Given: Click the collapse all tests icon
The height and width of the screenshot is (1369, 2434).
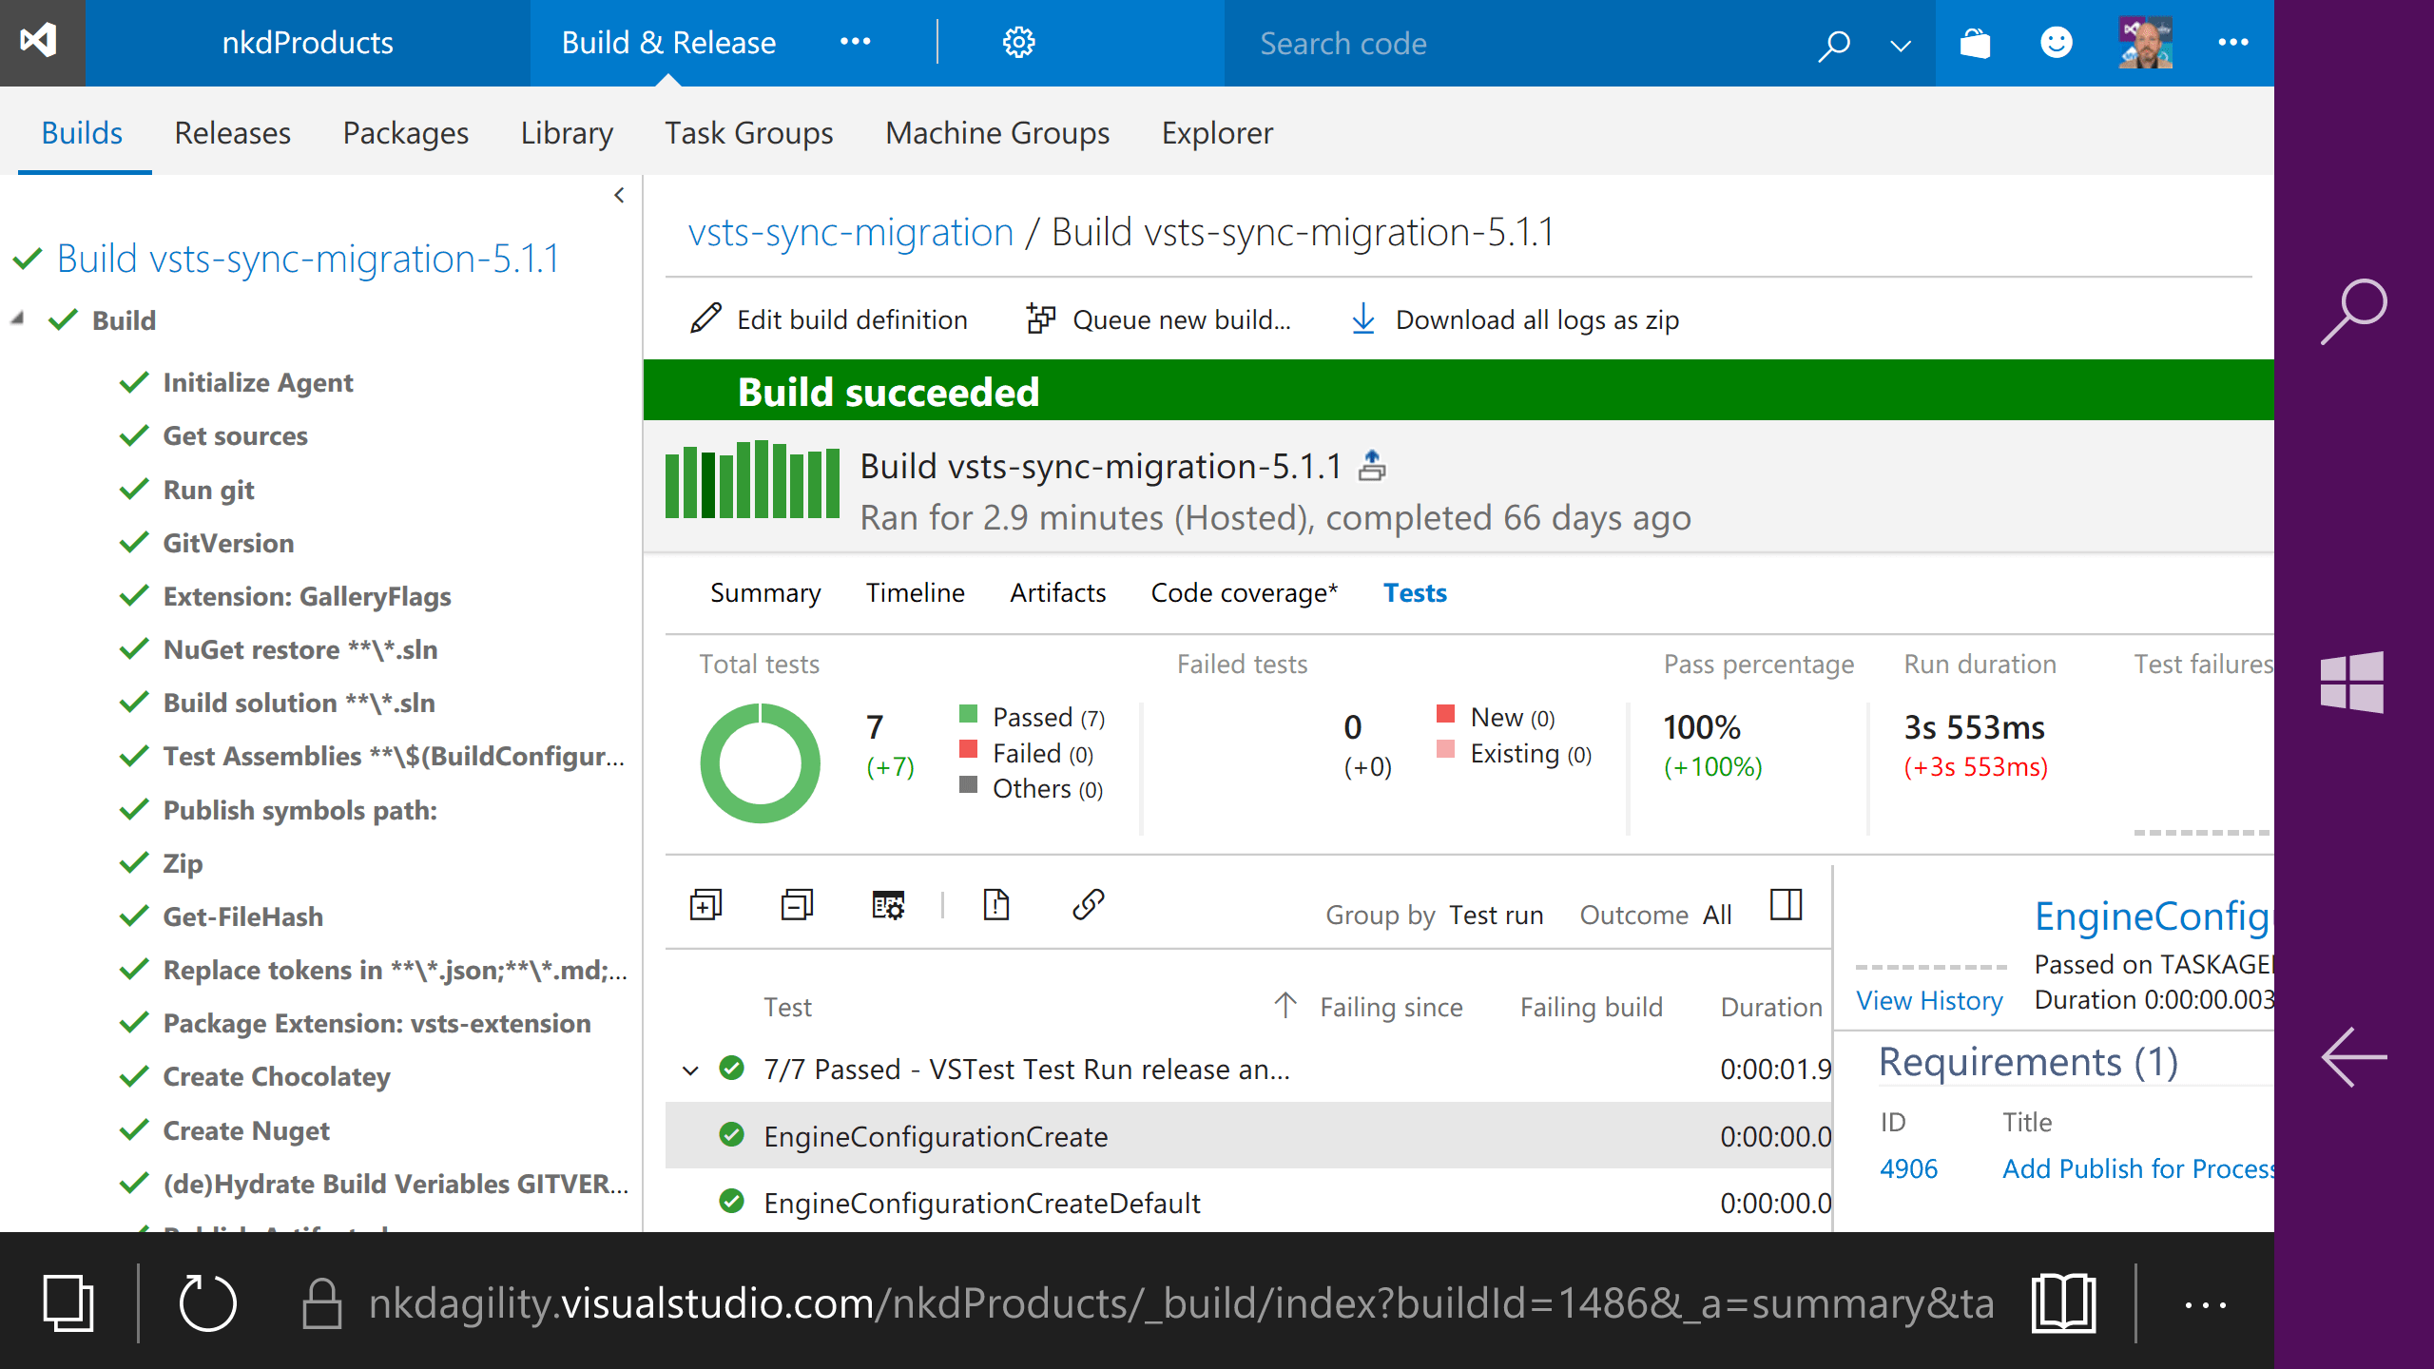Looking at the screenshot, I should click(797, 904).
